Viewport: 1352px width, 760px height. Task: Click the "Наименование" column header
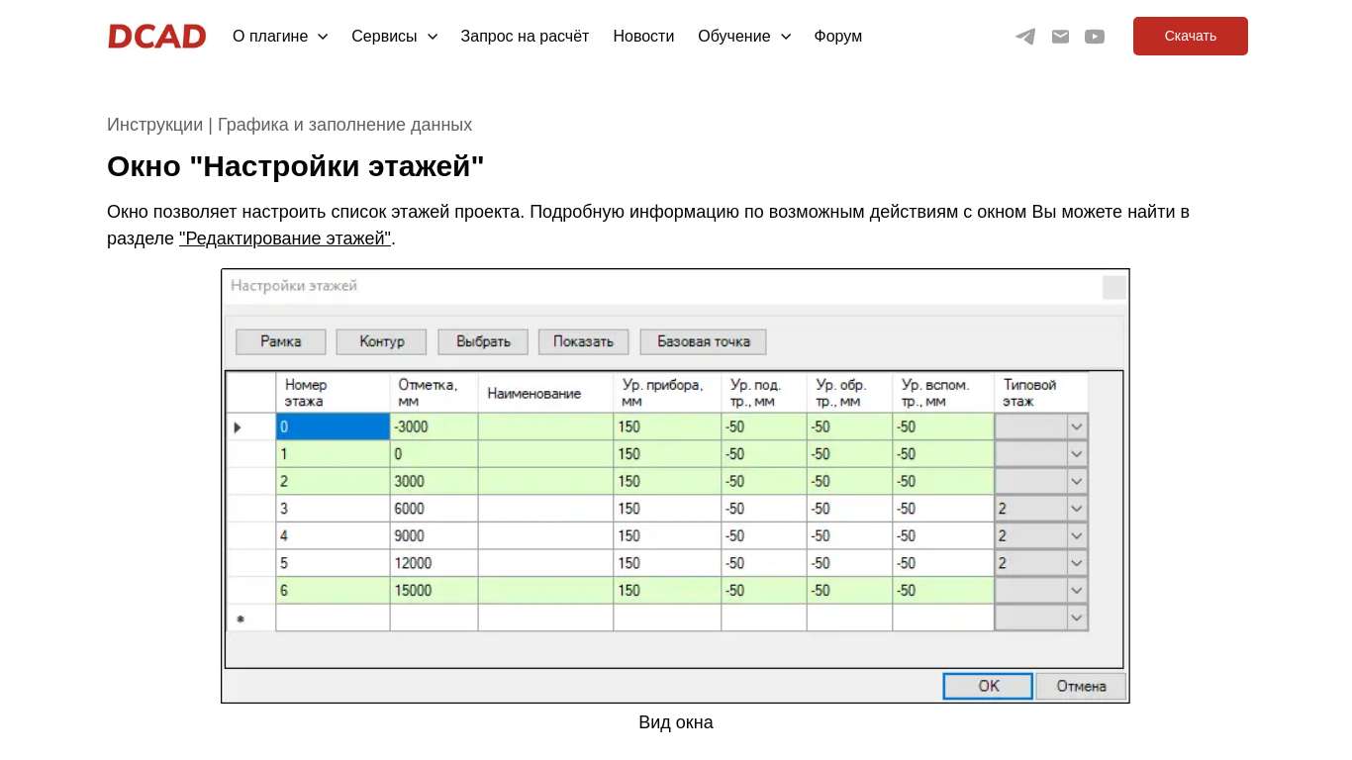pyautogui.click(x=545, y=393)
